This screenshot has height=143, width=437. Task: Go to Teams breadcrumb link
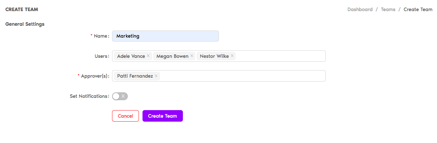tap(388, 10)
